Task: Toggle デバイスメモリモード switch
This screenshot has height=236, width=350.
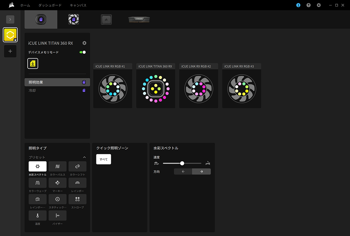Action: (x=83, y=52)
